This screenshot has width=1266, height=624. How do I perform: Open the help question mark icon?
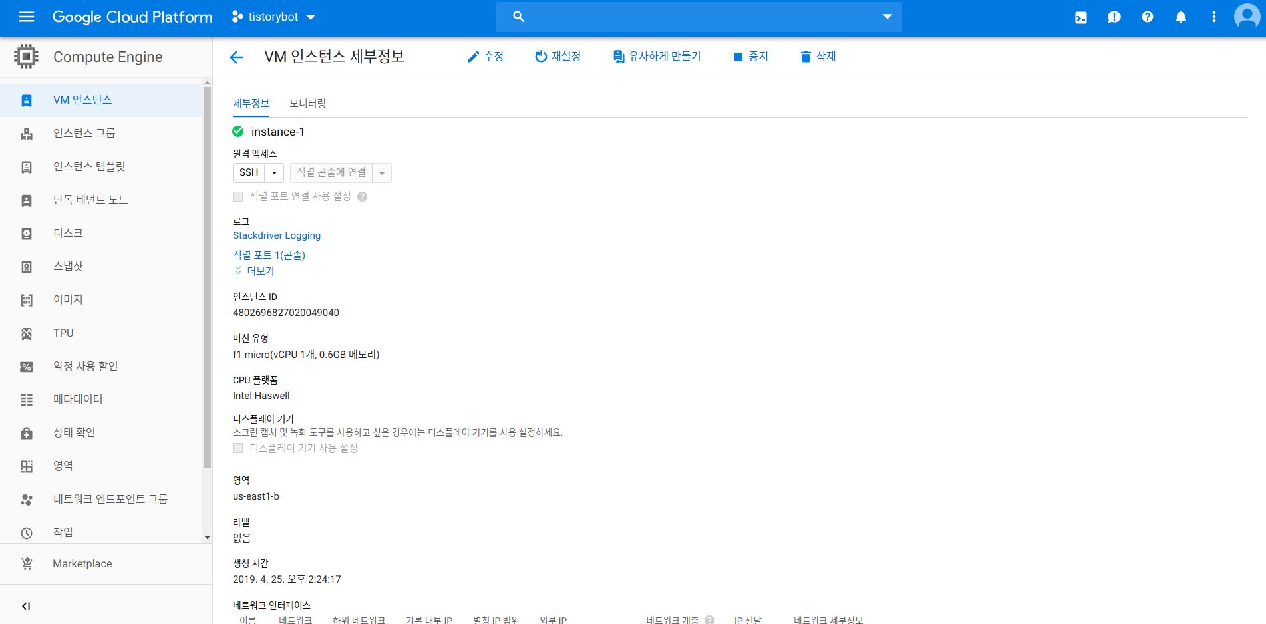point(1148,17)
